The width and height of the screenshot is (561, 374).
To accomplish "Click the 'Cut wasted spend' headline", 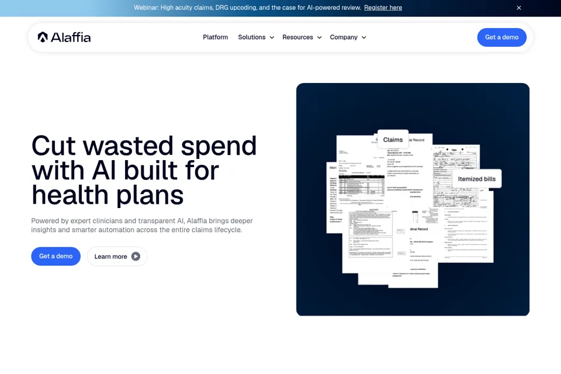I will tap(144, 170).
